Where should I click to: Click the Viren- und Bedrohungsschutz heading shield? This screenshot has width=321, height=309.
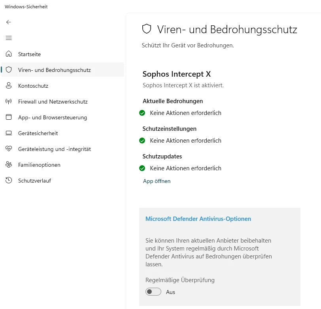(147, 29)
